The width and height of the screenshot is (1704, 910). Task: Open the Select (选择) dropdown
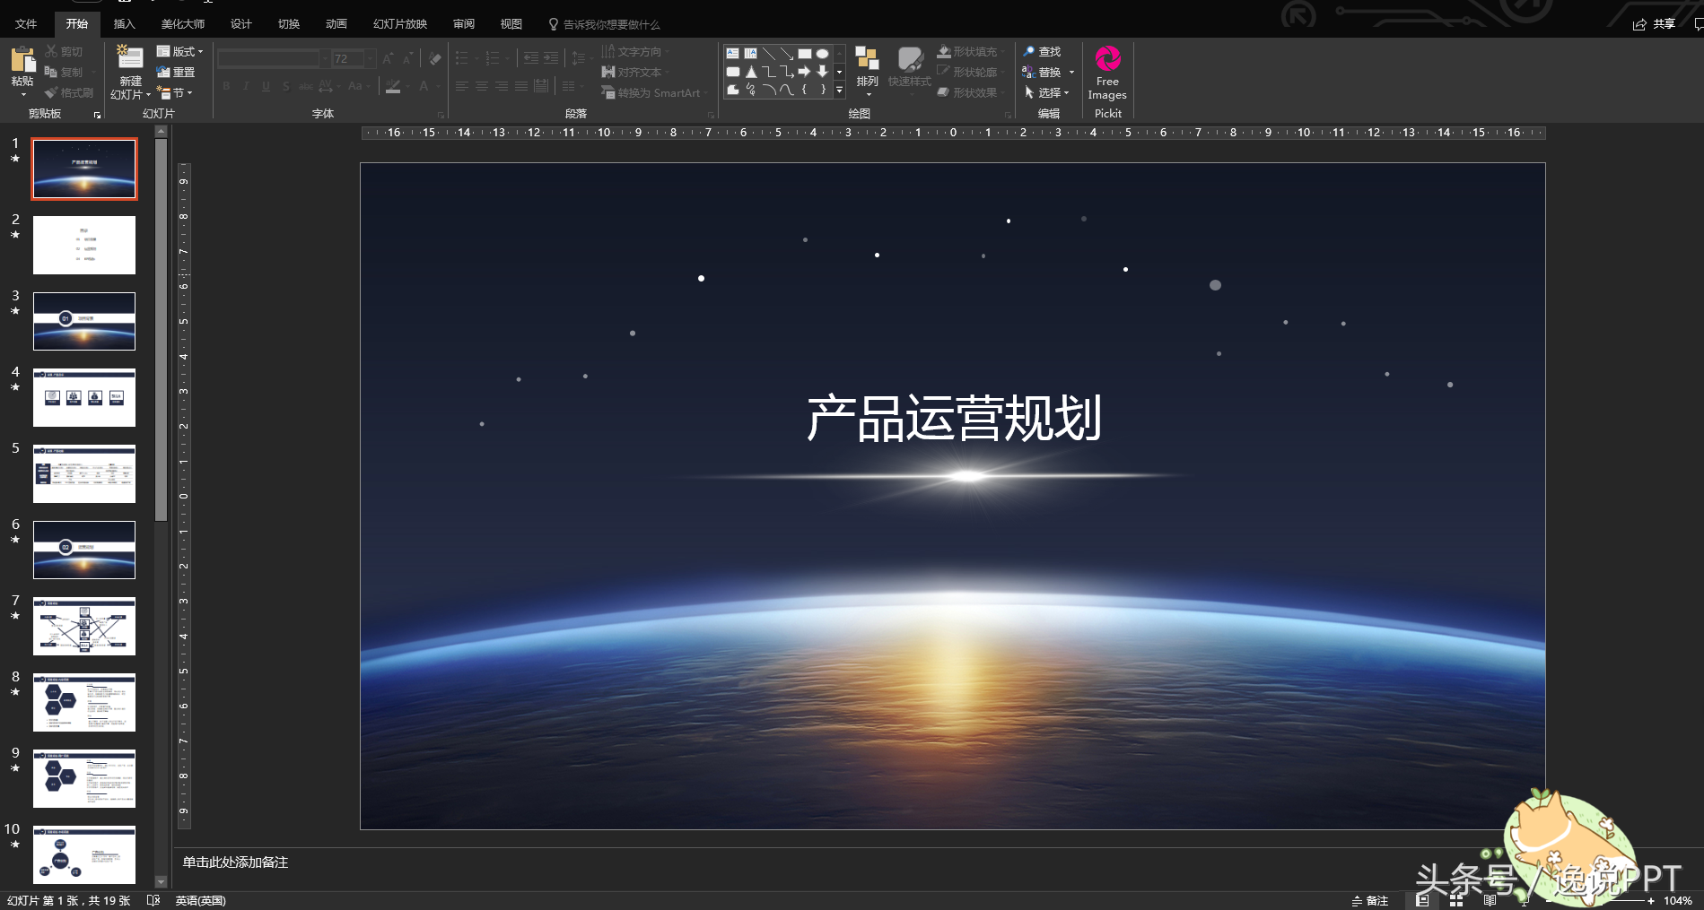[x=1046, y=92]
